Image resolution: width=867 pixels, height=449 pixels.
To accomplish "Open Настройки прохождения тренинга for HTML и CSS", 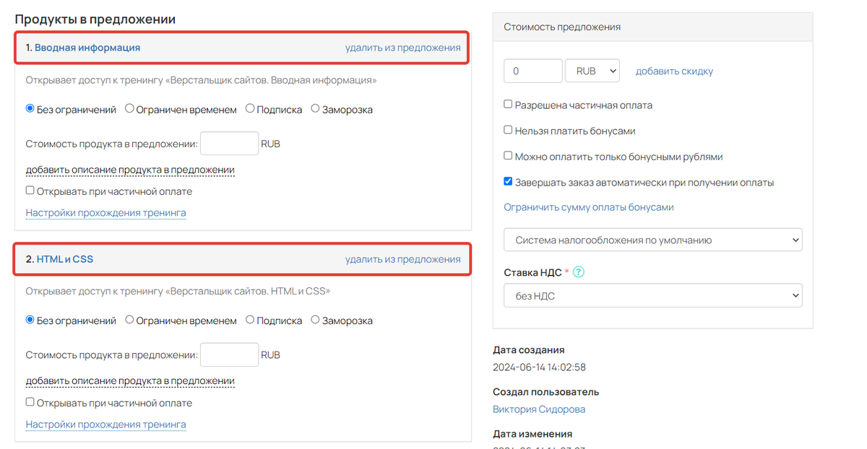I will point(106,424).
